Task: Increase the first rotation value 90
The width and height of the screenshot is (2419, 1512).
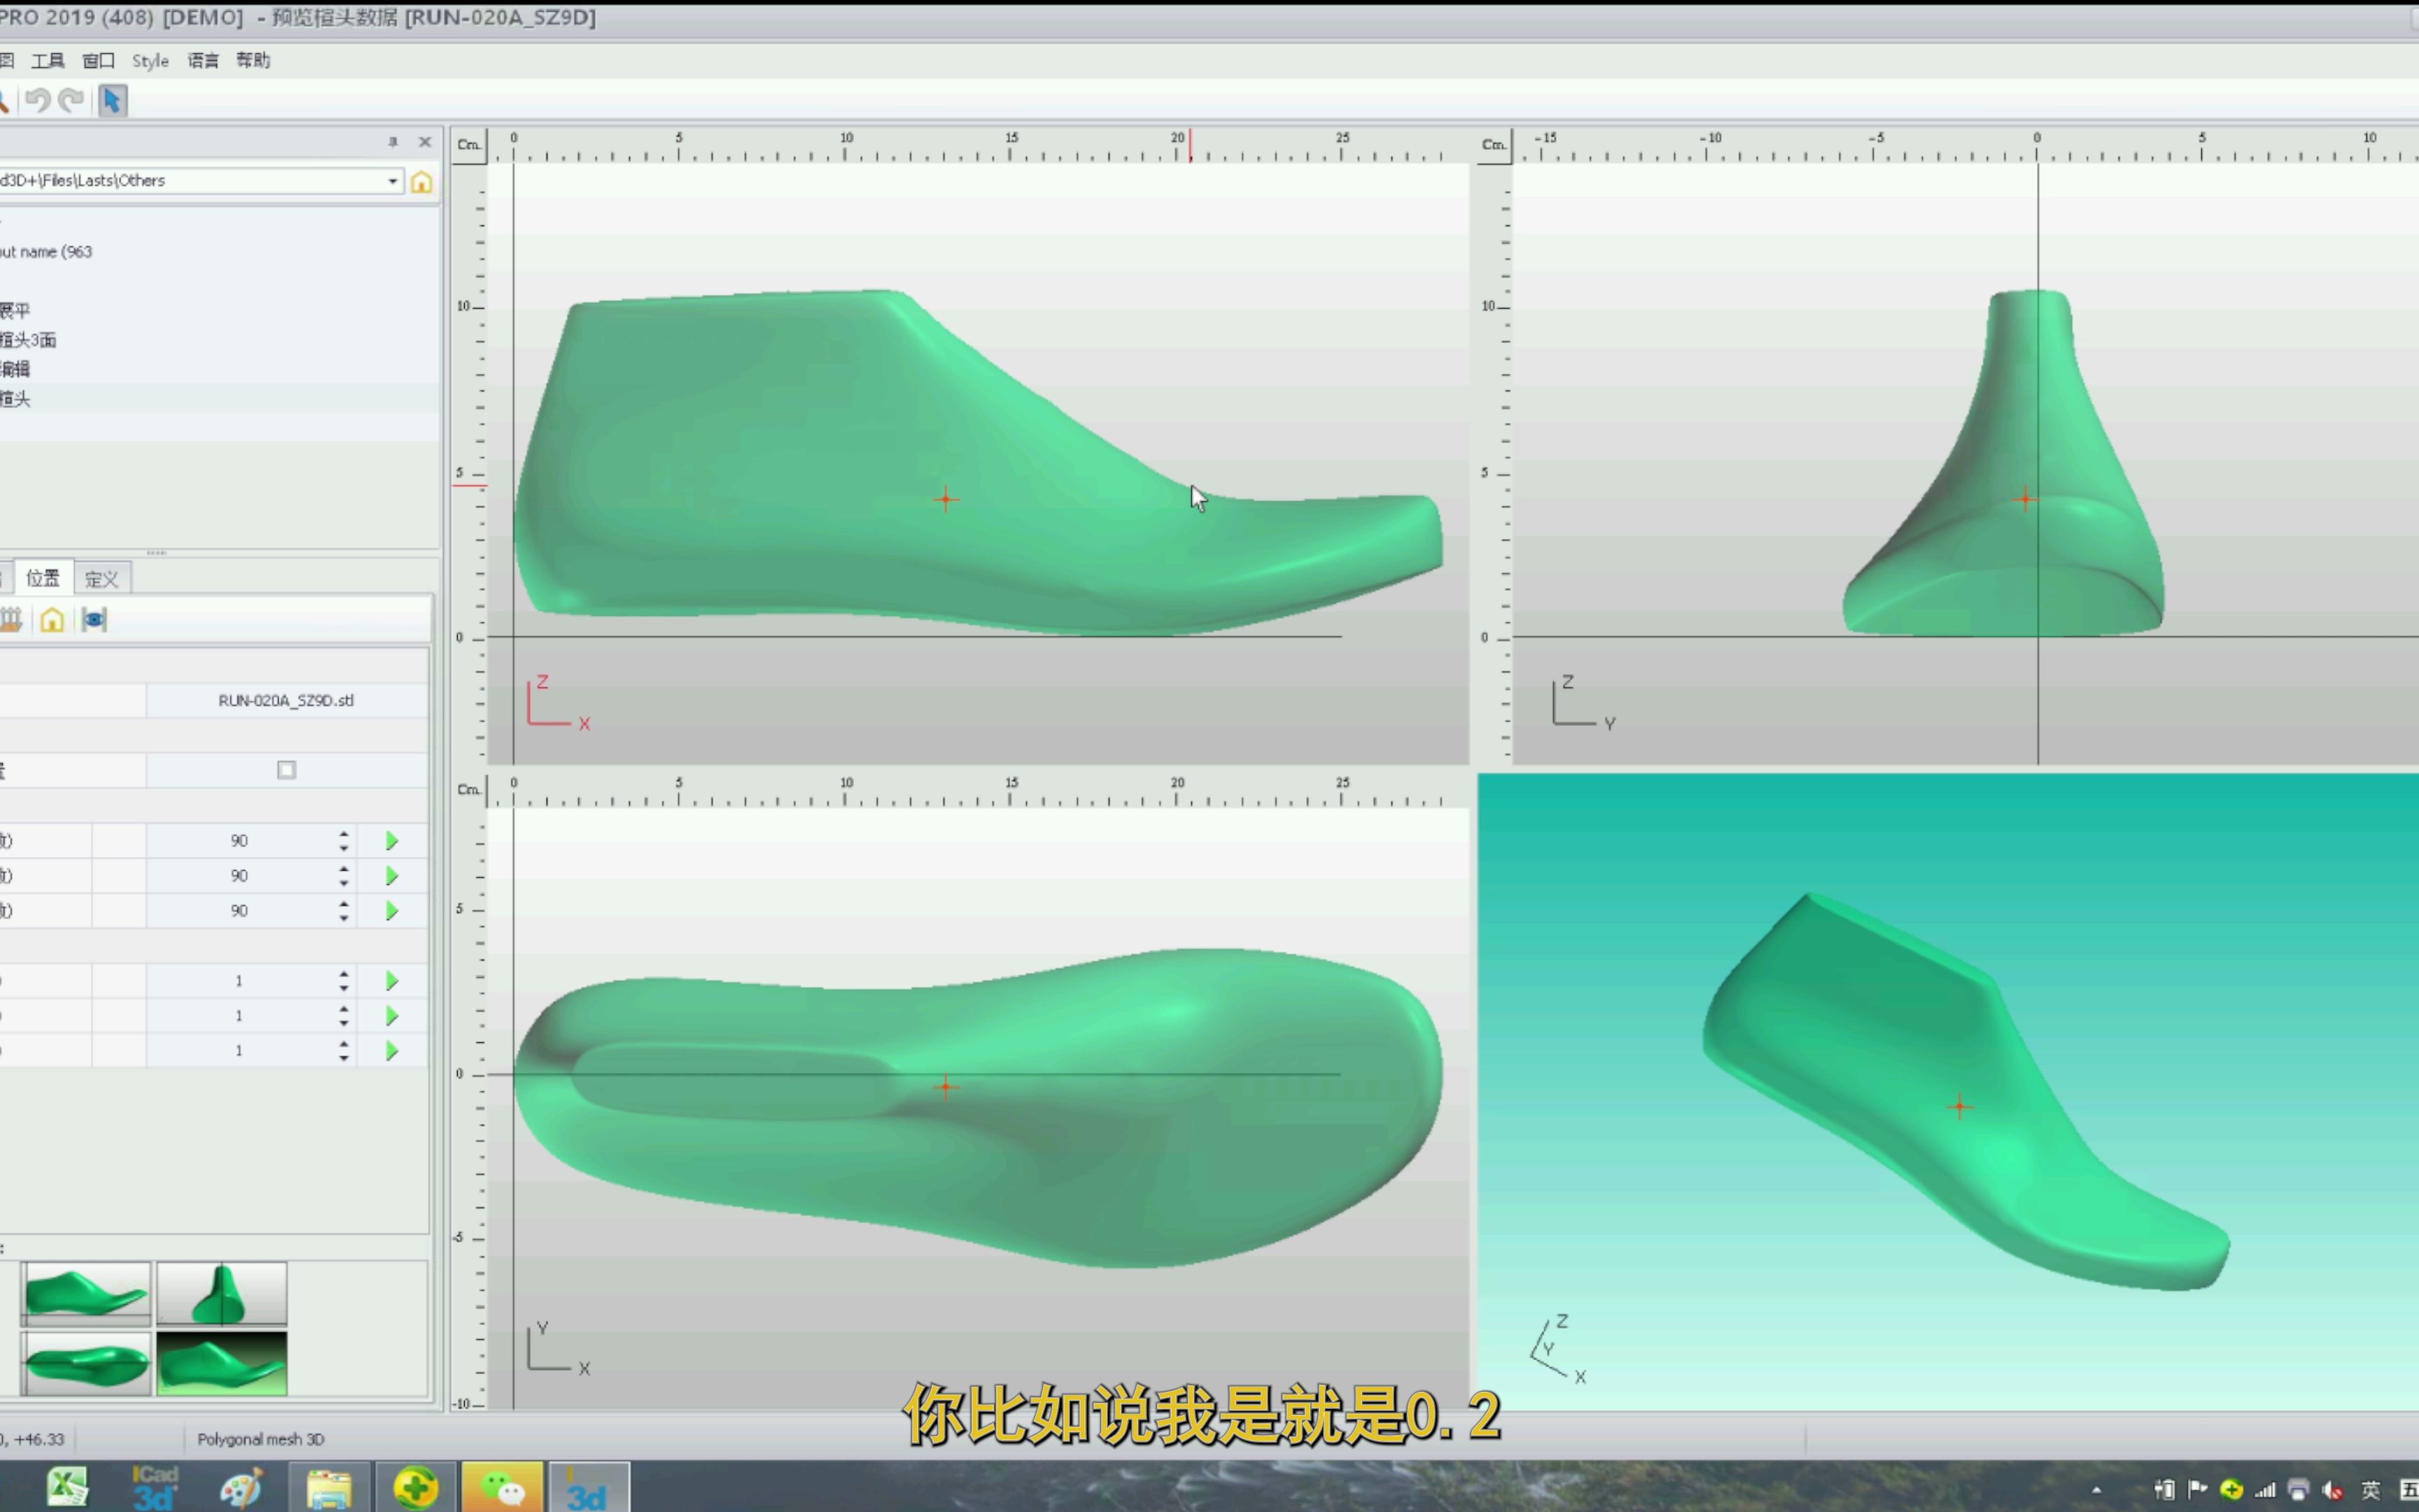Action: 344,834
